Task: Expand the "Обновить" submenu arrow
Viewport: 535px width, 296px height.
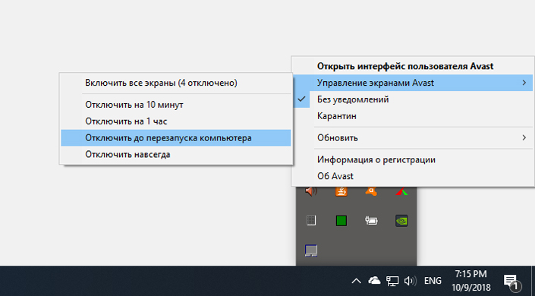Action: pyautogui.click(x=524, y=137)
